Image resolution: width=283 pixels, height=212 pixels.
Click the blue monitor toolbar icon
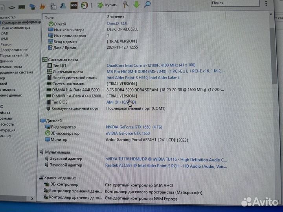(x=32, y=7)
